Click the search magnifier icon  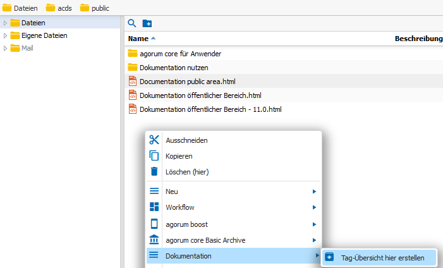(x=132, y=23)
